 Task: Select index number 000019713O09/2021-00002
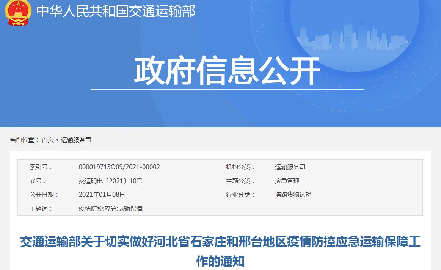point(119,167)
